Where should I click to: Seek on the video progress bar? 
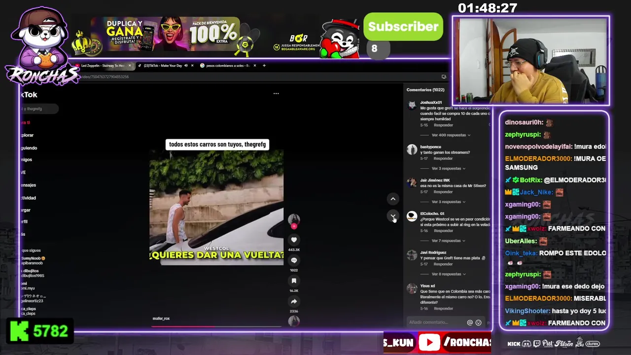[x=217, y=326]
